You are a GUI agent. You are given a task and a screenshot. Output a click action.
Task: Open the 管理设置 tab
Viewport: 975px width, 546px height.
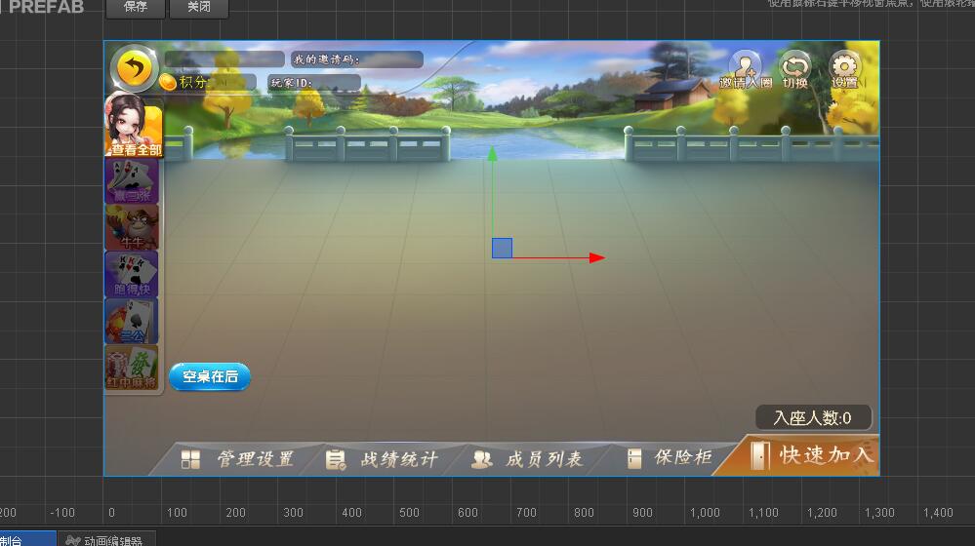click(x=237, y=459)
